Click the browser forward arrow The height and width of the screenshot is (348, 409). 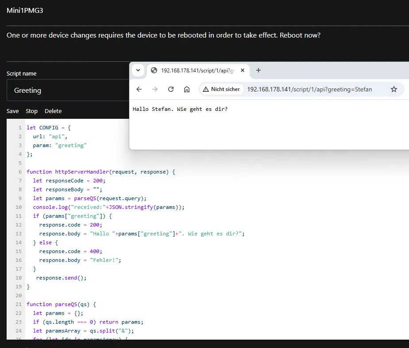pyautogui.click(x=155, y=89)
